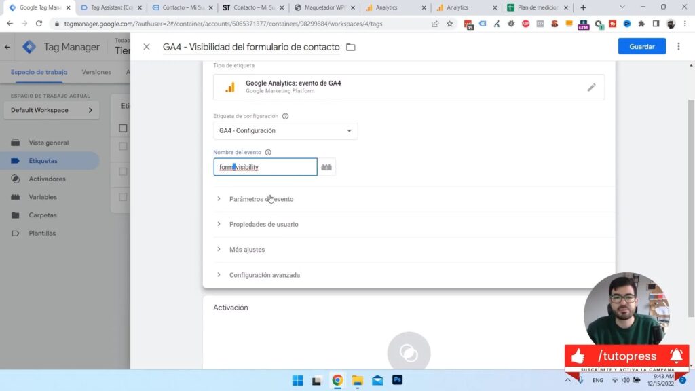Switch to Espacio de trabajo tab
This screenshot has height=391, width=695.
click(x=39, y=72)
